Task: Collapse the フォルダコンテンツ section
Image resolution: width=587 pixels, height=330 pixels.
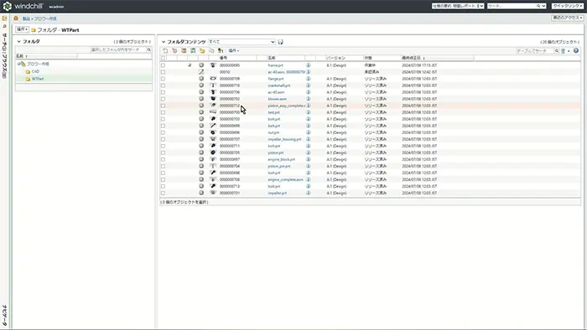Action: point(164,42)
